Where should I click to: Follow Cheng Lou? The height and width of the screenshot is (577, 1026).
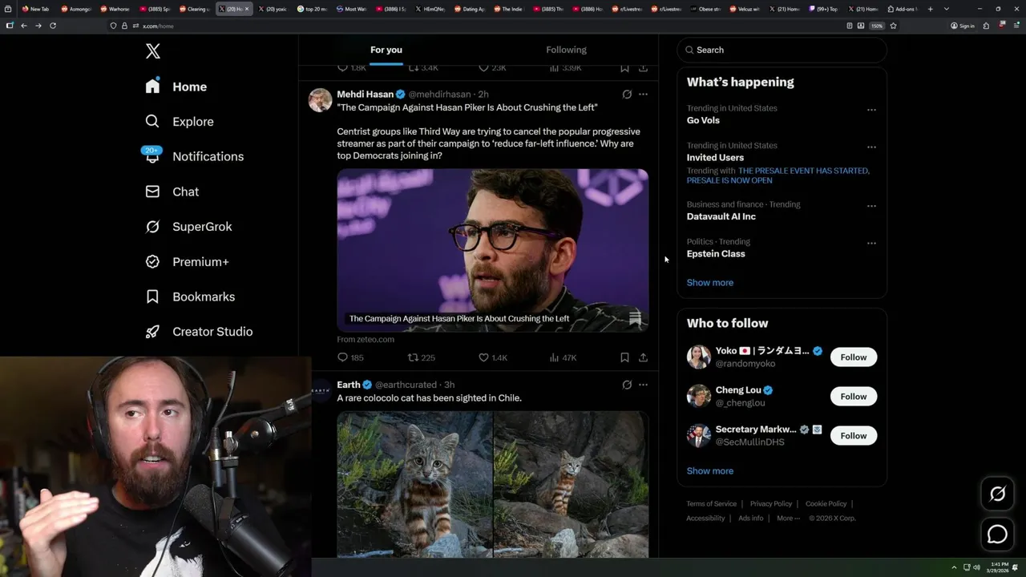854,397
